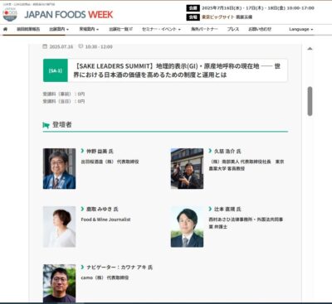Image resolution: width=332 pixels, height=304 pixels.
Task: Select name ナビゲーター：カワナ アキ 氏
Action: click(120, 268)
